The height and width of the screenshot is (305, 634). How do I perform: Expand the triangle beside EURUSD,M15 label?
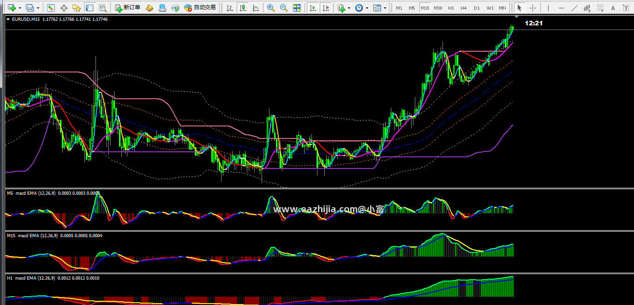coord(8,19)
